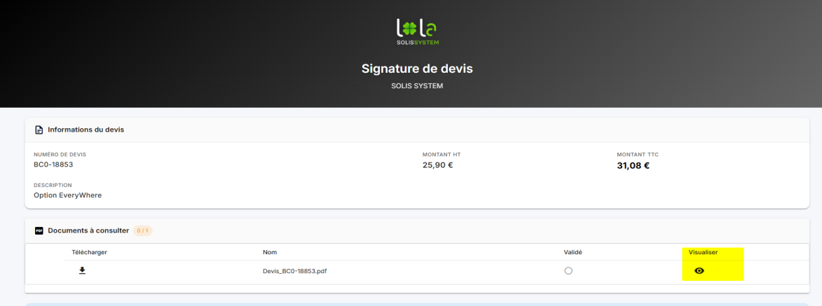The height and width of the screenshot is (306, 822).
Task: Click the Montant TTC value 31,08 €
Action: click(x=633, y=165)
